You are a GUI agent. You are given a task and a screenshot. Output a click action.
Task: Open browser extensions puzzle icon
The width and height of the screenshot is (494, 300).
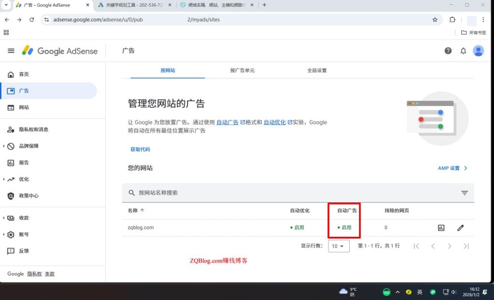pos(453,20)
